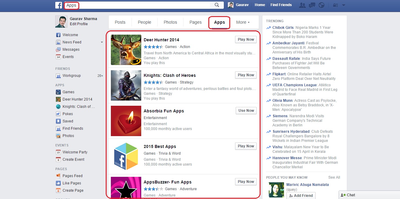400x199 pixels.
Task: Open Marivic Abuga Namalata's profile photo
Action: click(276, 190)
